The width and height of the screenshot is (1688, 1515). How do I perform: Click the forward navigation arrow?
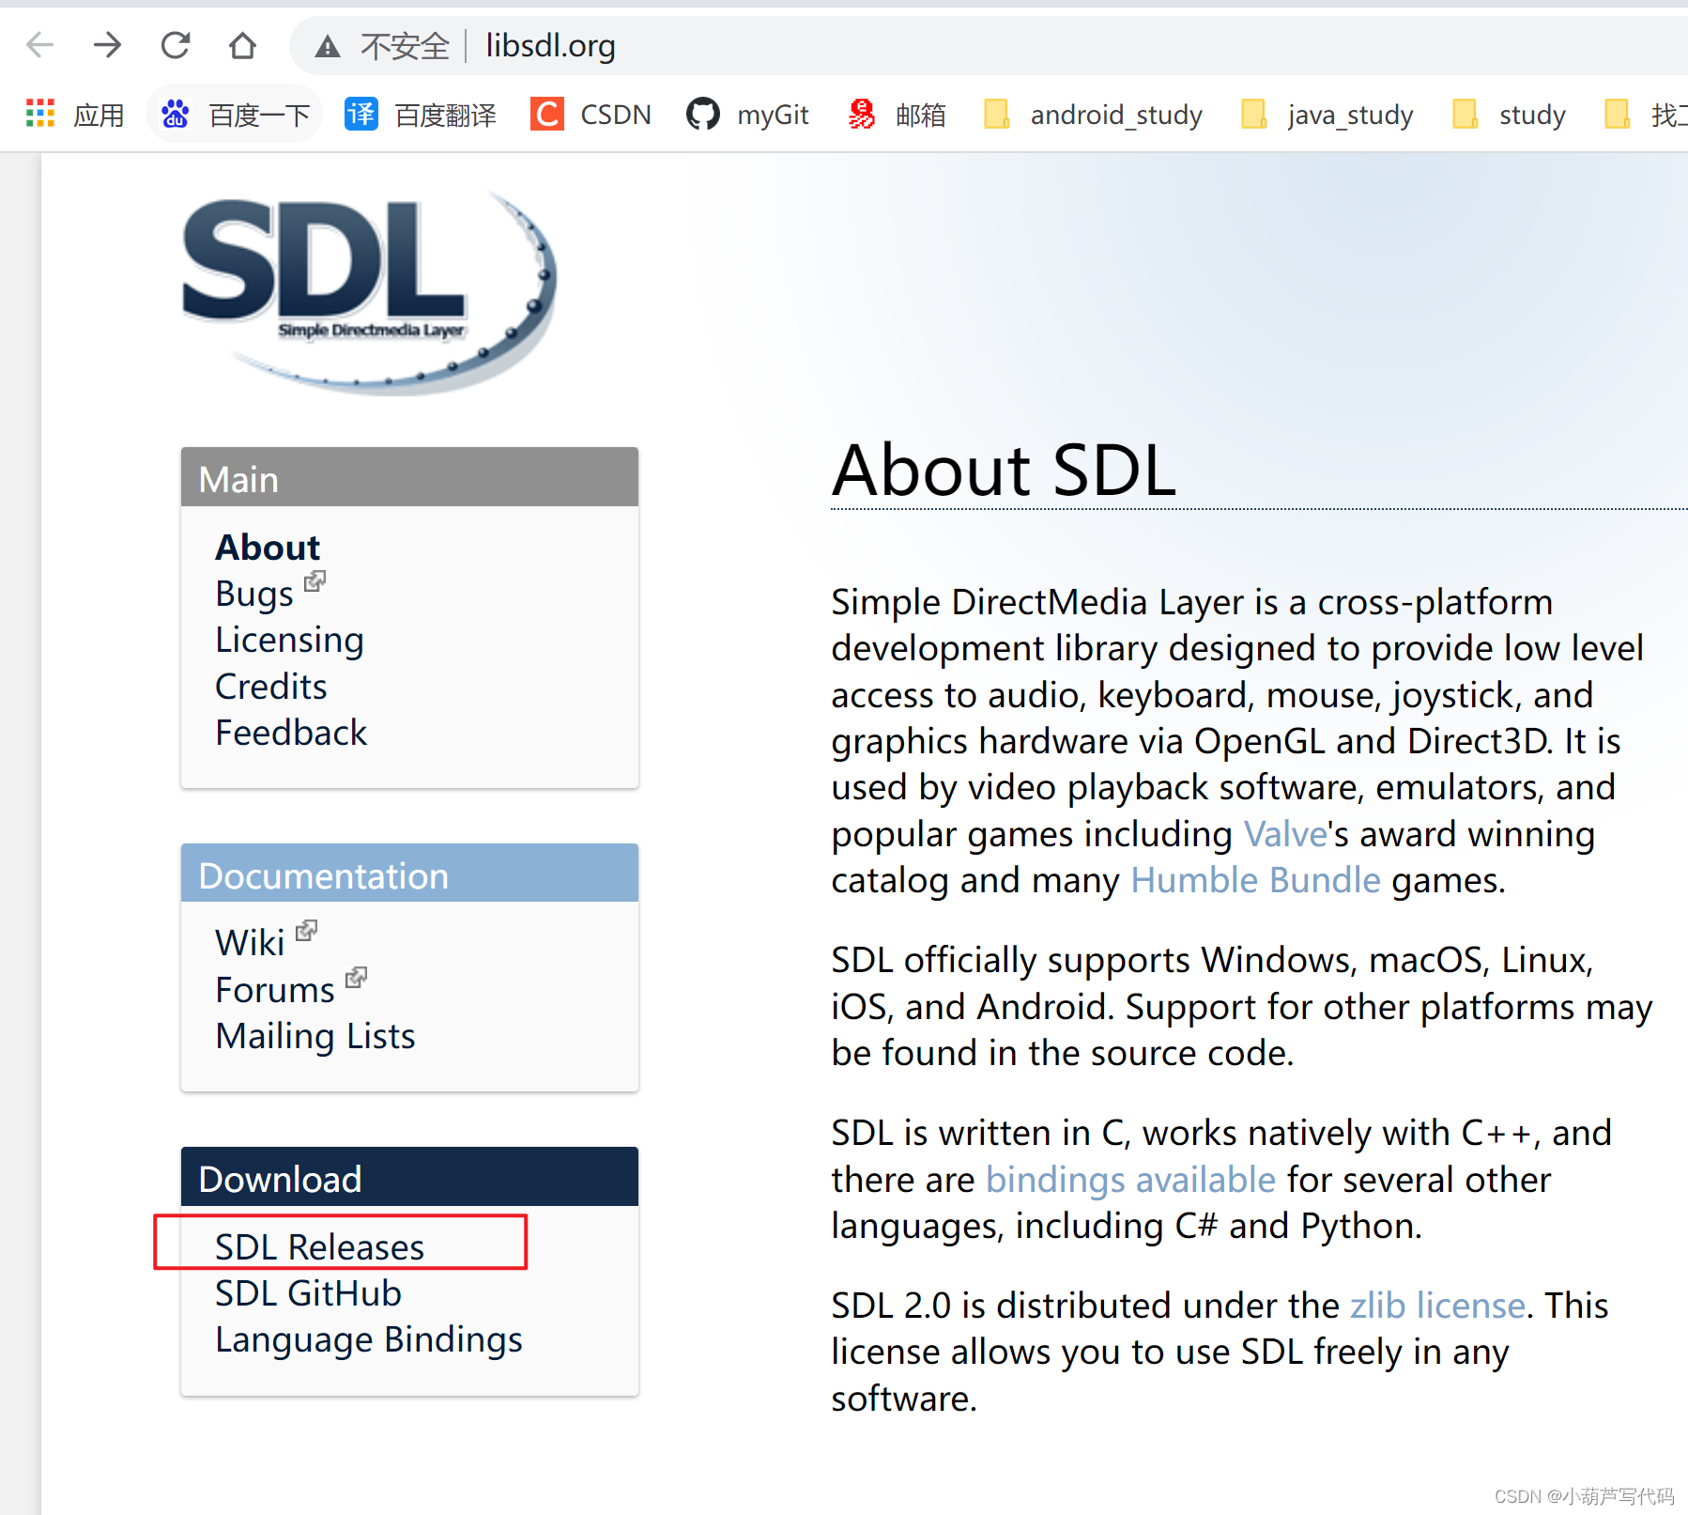click(107, 44)
